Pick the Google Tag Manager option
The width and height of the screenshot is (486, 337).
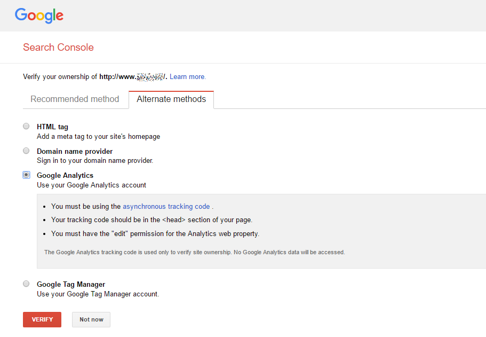26,284
